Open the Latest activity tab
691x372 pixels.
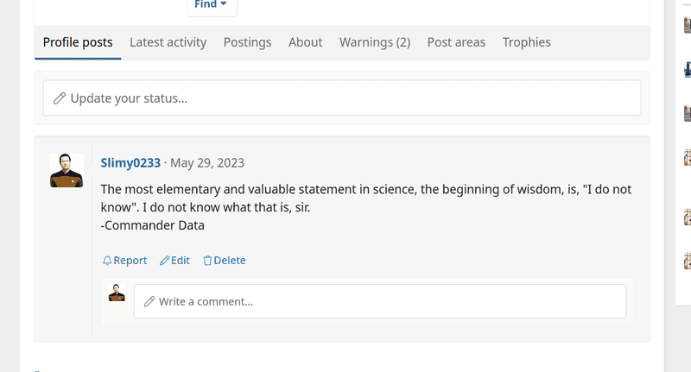click(x=168, y=42)
